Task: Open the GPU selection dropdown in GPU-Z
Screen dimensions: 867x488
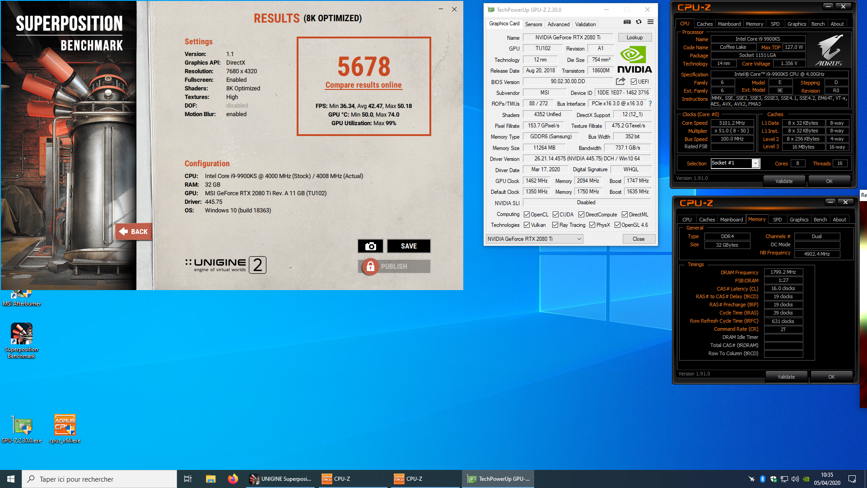Action: (534, 239)
